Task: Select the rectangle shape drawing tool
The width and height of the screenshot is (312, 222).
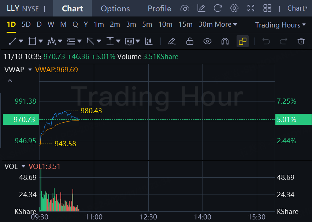Action: (x=32, y=41)
